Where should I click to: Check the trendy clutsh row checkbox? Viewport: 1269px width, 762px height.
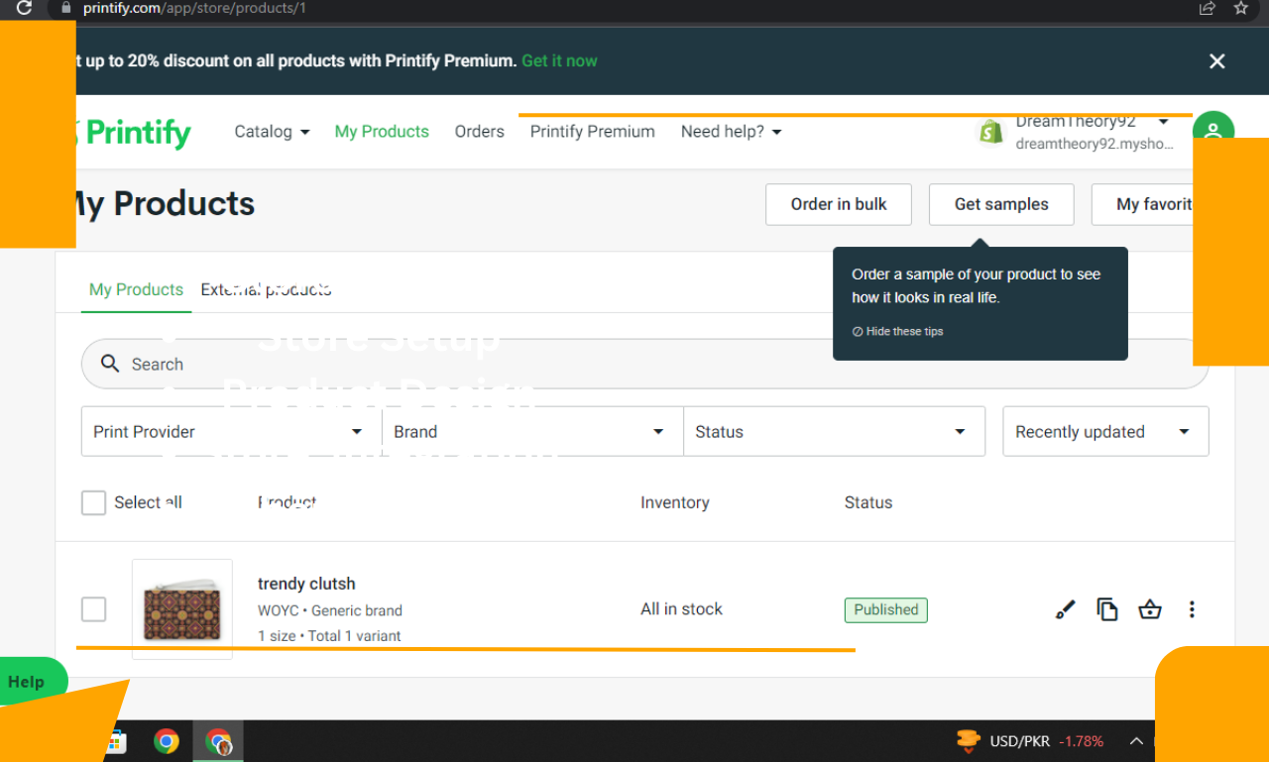[x=93, y=609]
